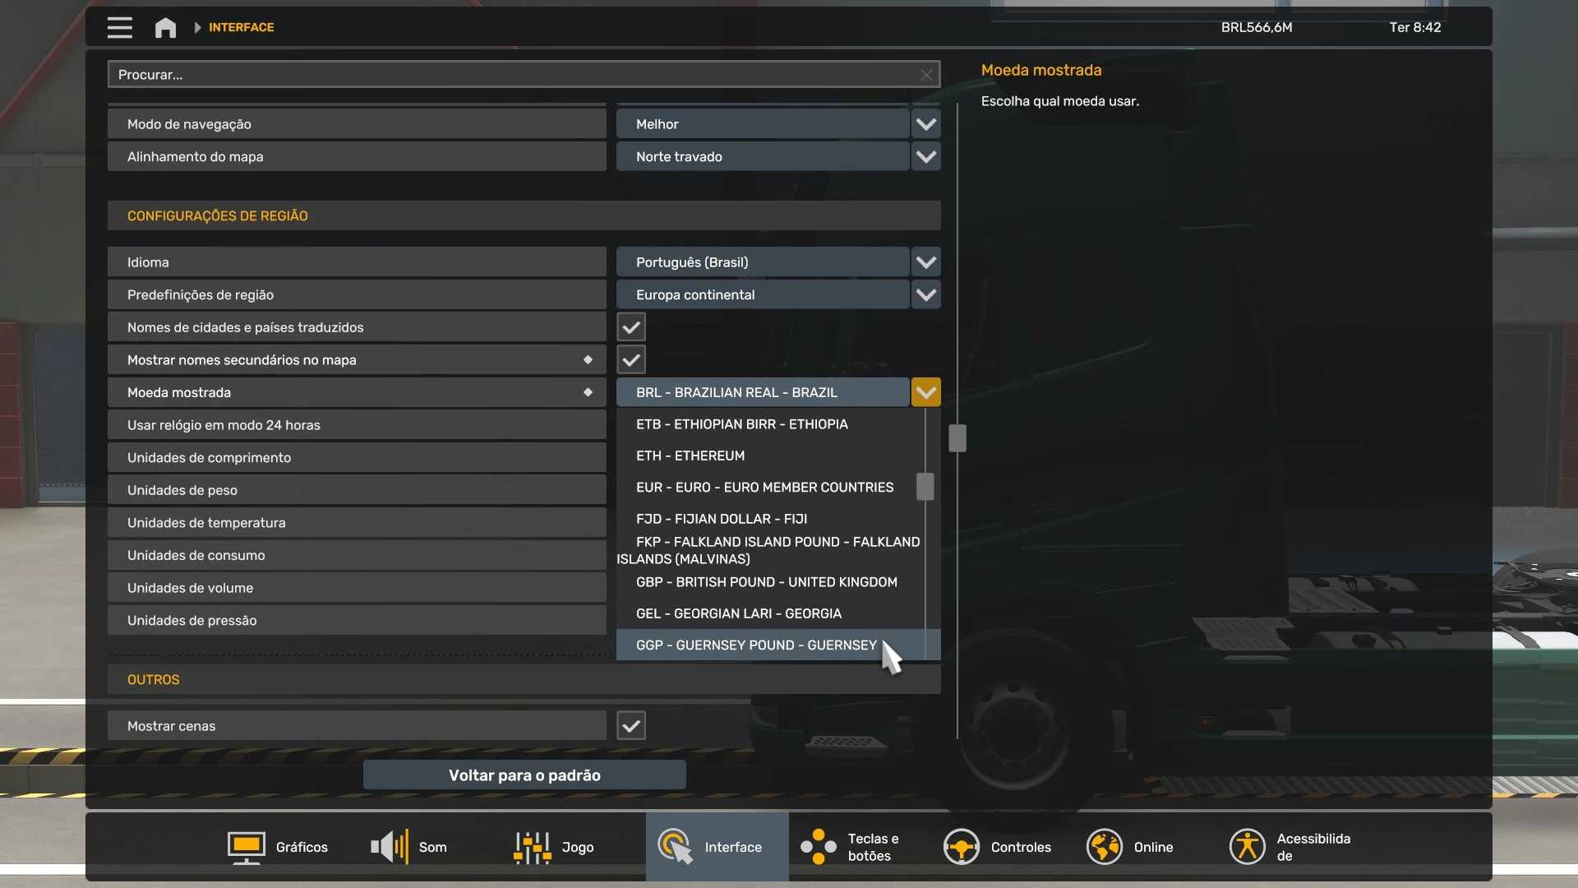Screen dimensions: 1578x888
Task: Toggle translated city and country names checkbox
Action: [x=631, y=327]
